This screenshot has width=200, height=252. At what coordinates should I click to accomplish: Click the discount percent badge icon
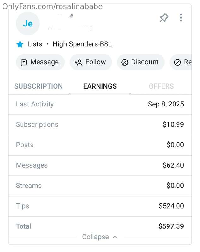click(125, 62)
